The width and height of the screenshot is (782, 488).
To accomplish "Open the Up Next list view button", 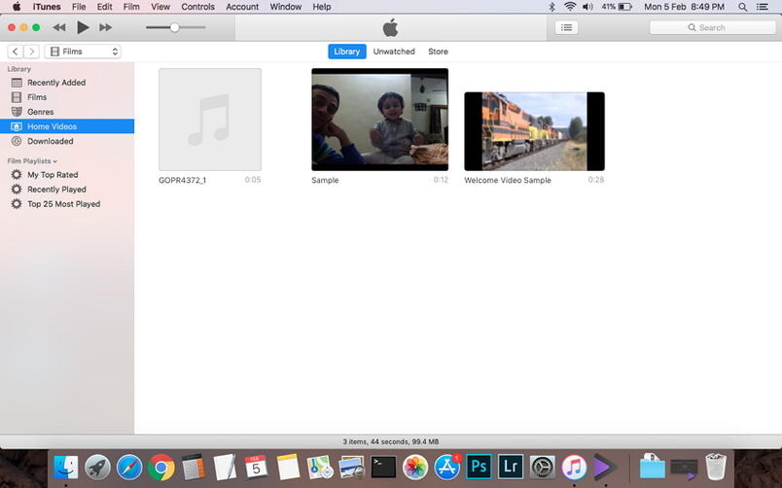I will click(566, 27).
